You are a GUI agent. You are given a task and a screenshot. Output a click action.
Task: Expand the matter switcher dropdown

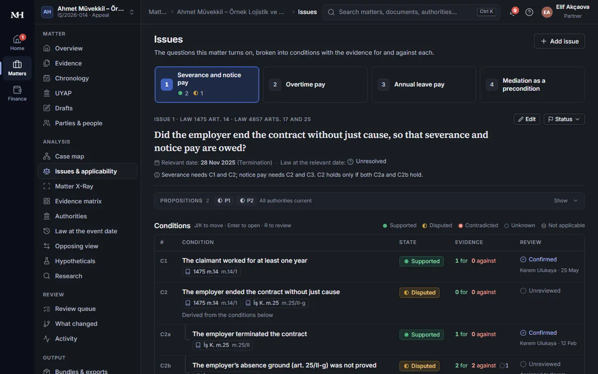87,12
